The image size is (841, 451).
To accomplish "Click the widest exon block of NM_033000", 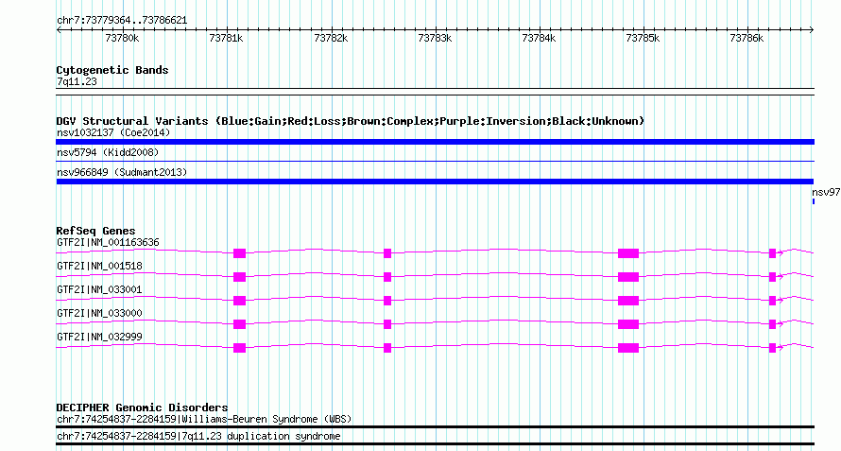I will [628, 324].
